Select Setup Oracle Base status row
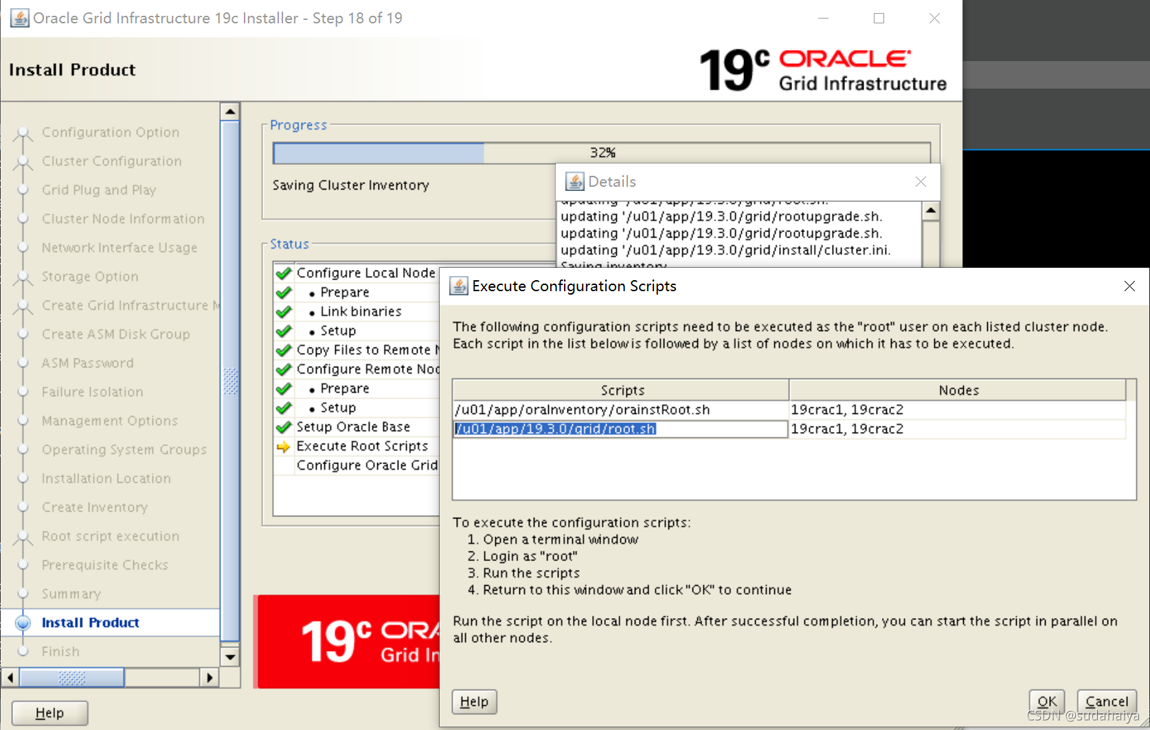 (x=357, y=426)
